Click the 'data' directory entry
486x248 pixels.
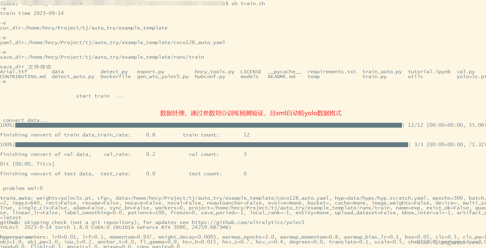point(58,72)
